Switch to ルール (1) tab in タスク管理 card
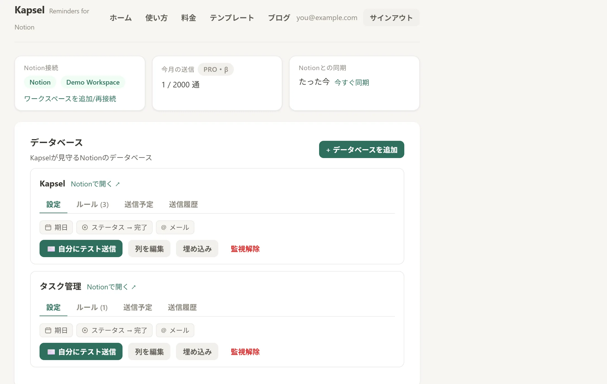Image resolution: width=607 pixels, height=384 pixels. point(92,307)
